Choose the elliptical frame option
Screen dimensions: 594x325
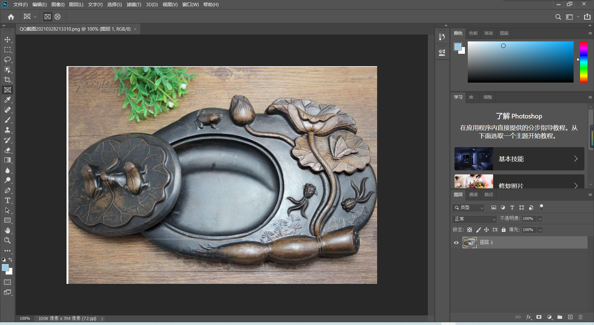pyautogui.click(x=58, y=17)
